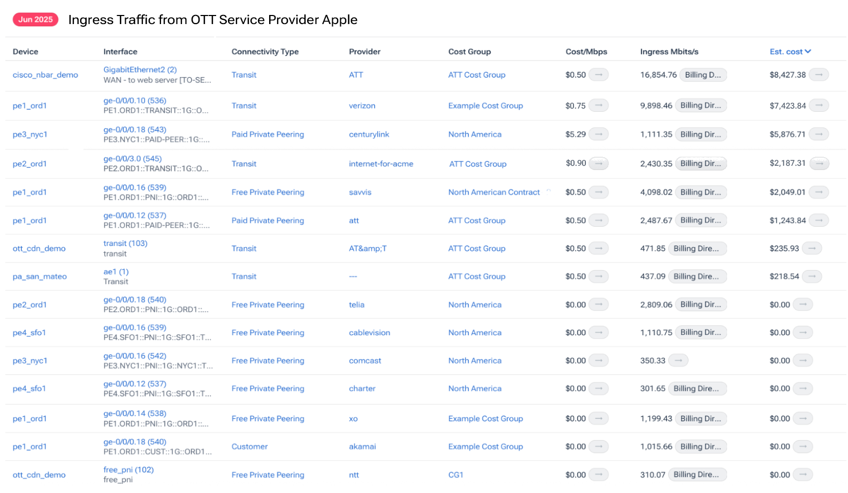Click the Device column header
The height and width of the screenshot is (493, 848).
pos(25,51)
